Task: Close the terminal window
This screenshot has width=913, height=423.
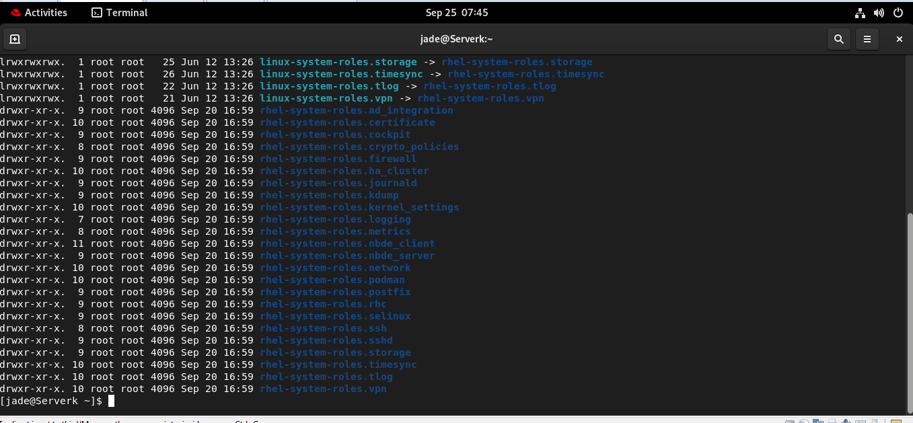Action: click(x=899, y=38)
